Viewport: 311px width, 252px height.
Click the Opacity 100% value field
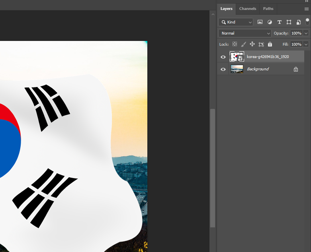point(296,33)
